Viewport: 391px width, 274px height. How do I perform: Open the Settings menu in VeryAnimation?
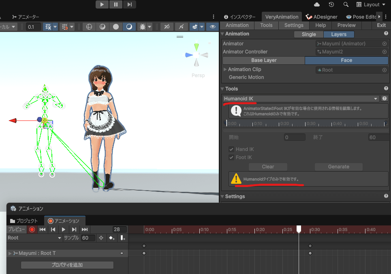(x=293, y=25)
